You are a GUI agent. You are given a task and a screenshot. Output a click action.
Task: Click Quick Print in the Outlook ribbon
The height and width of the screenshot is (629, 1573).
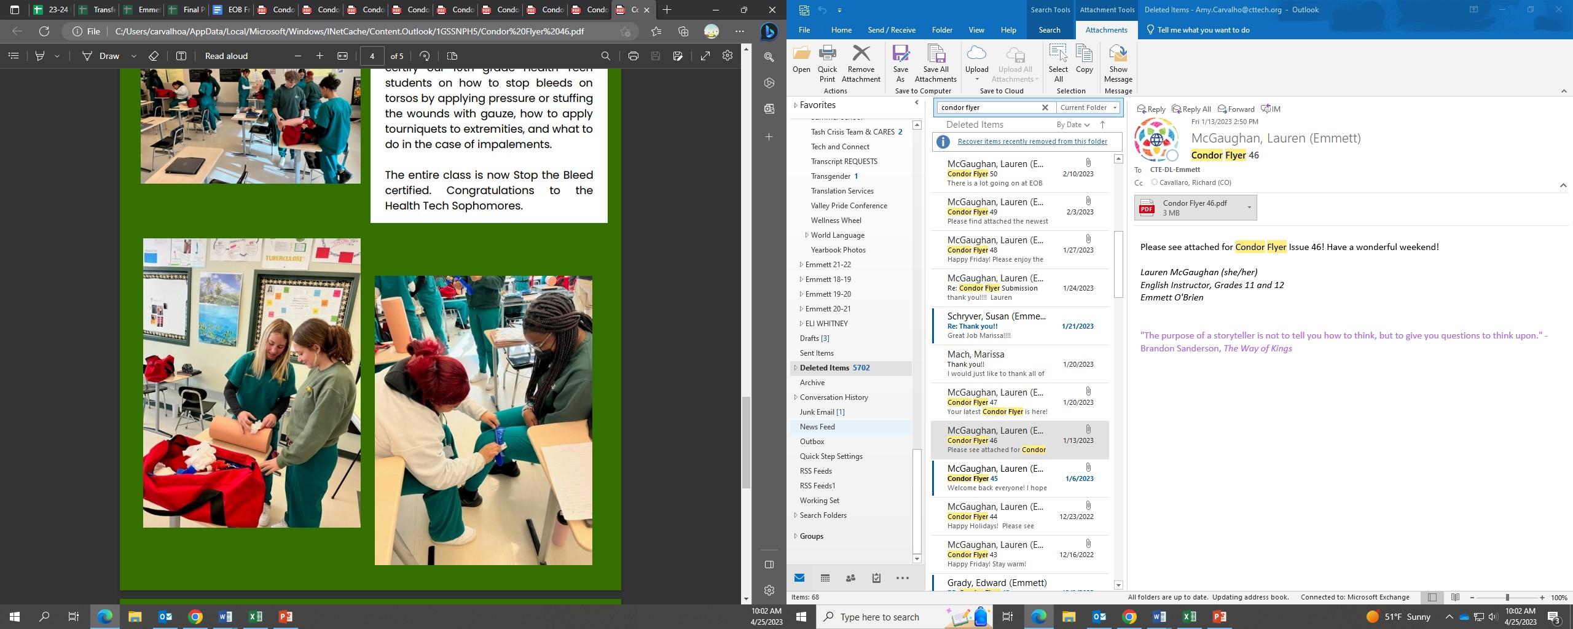[x=827, y=63]
